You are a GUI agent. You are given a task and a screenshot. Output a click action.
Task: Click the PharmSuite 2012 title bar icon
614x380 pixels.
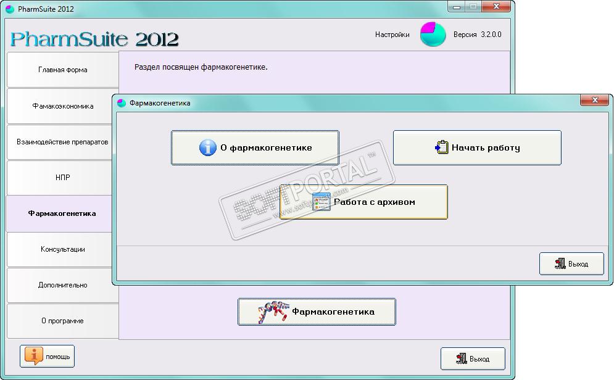pyautogui.click(x=10, y=9)
